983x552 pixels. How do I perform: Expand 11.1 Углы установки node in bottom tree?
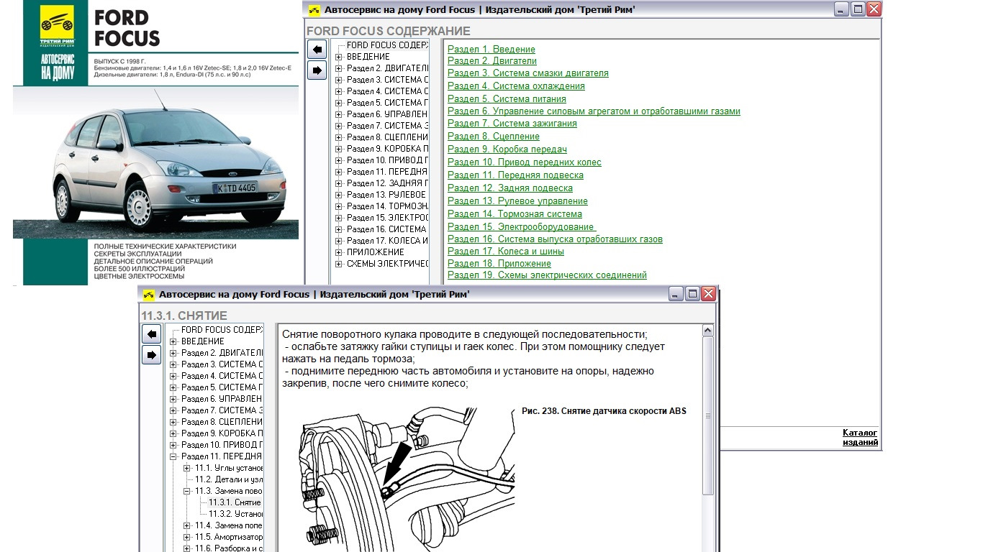(187, 468)
